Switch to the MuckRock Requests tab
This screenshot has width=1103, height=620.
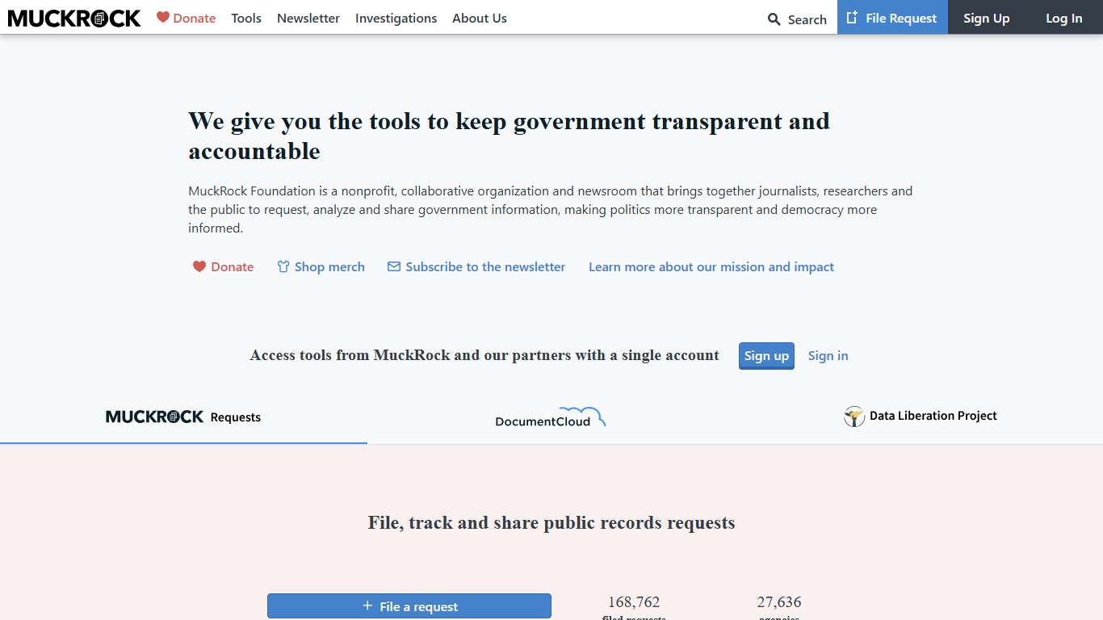click(183, 417)
